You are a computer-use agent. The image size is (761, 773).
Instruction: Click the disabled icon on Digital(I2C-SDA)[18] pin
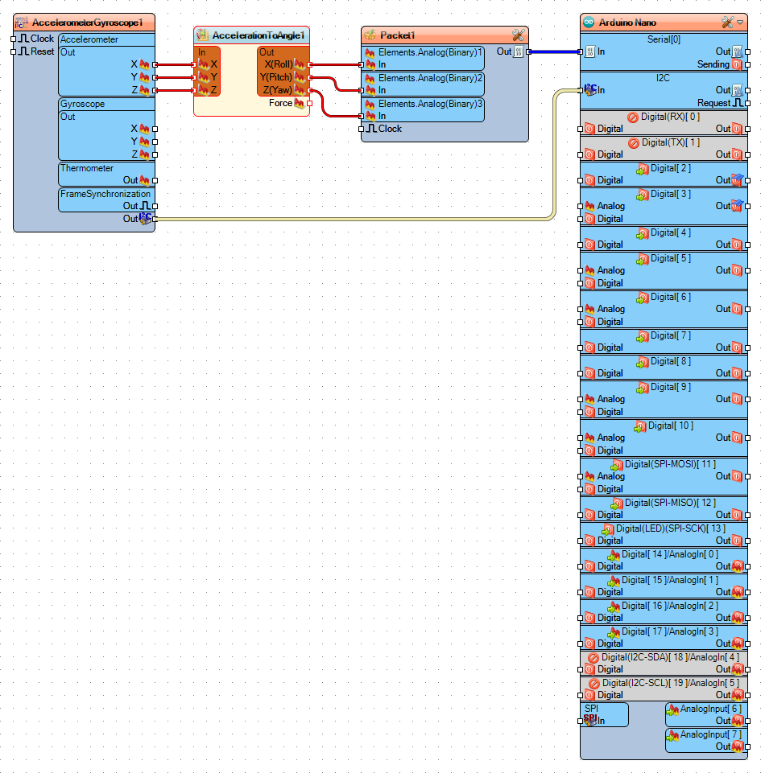(x=592, y=657)
